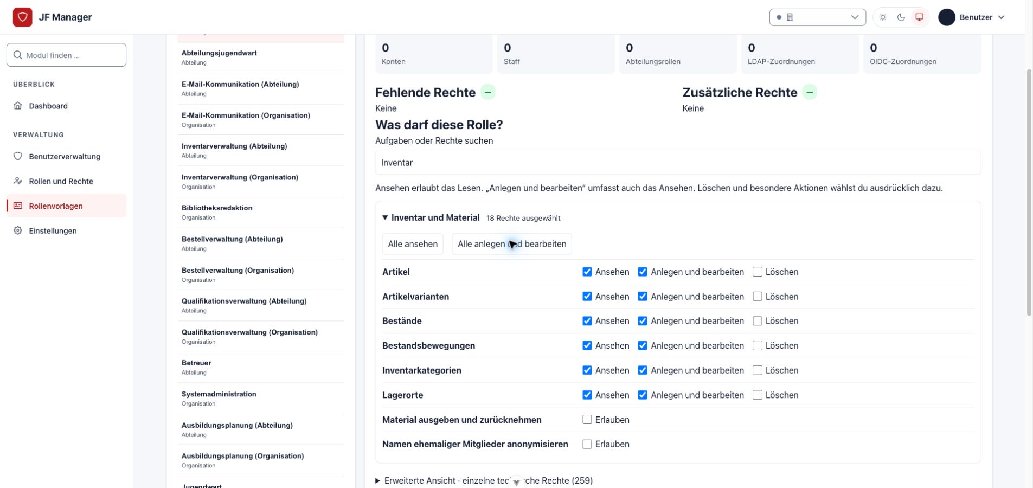Click the search magnifier icon

point(18,55)
